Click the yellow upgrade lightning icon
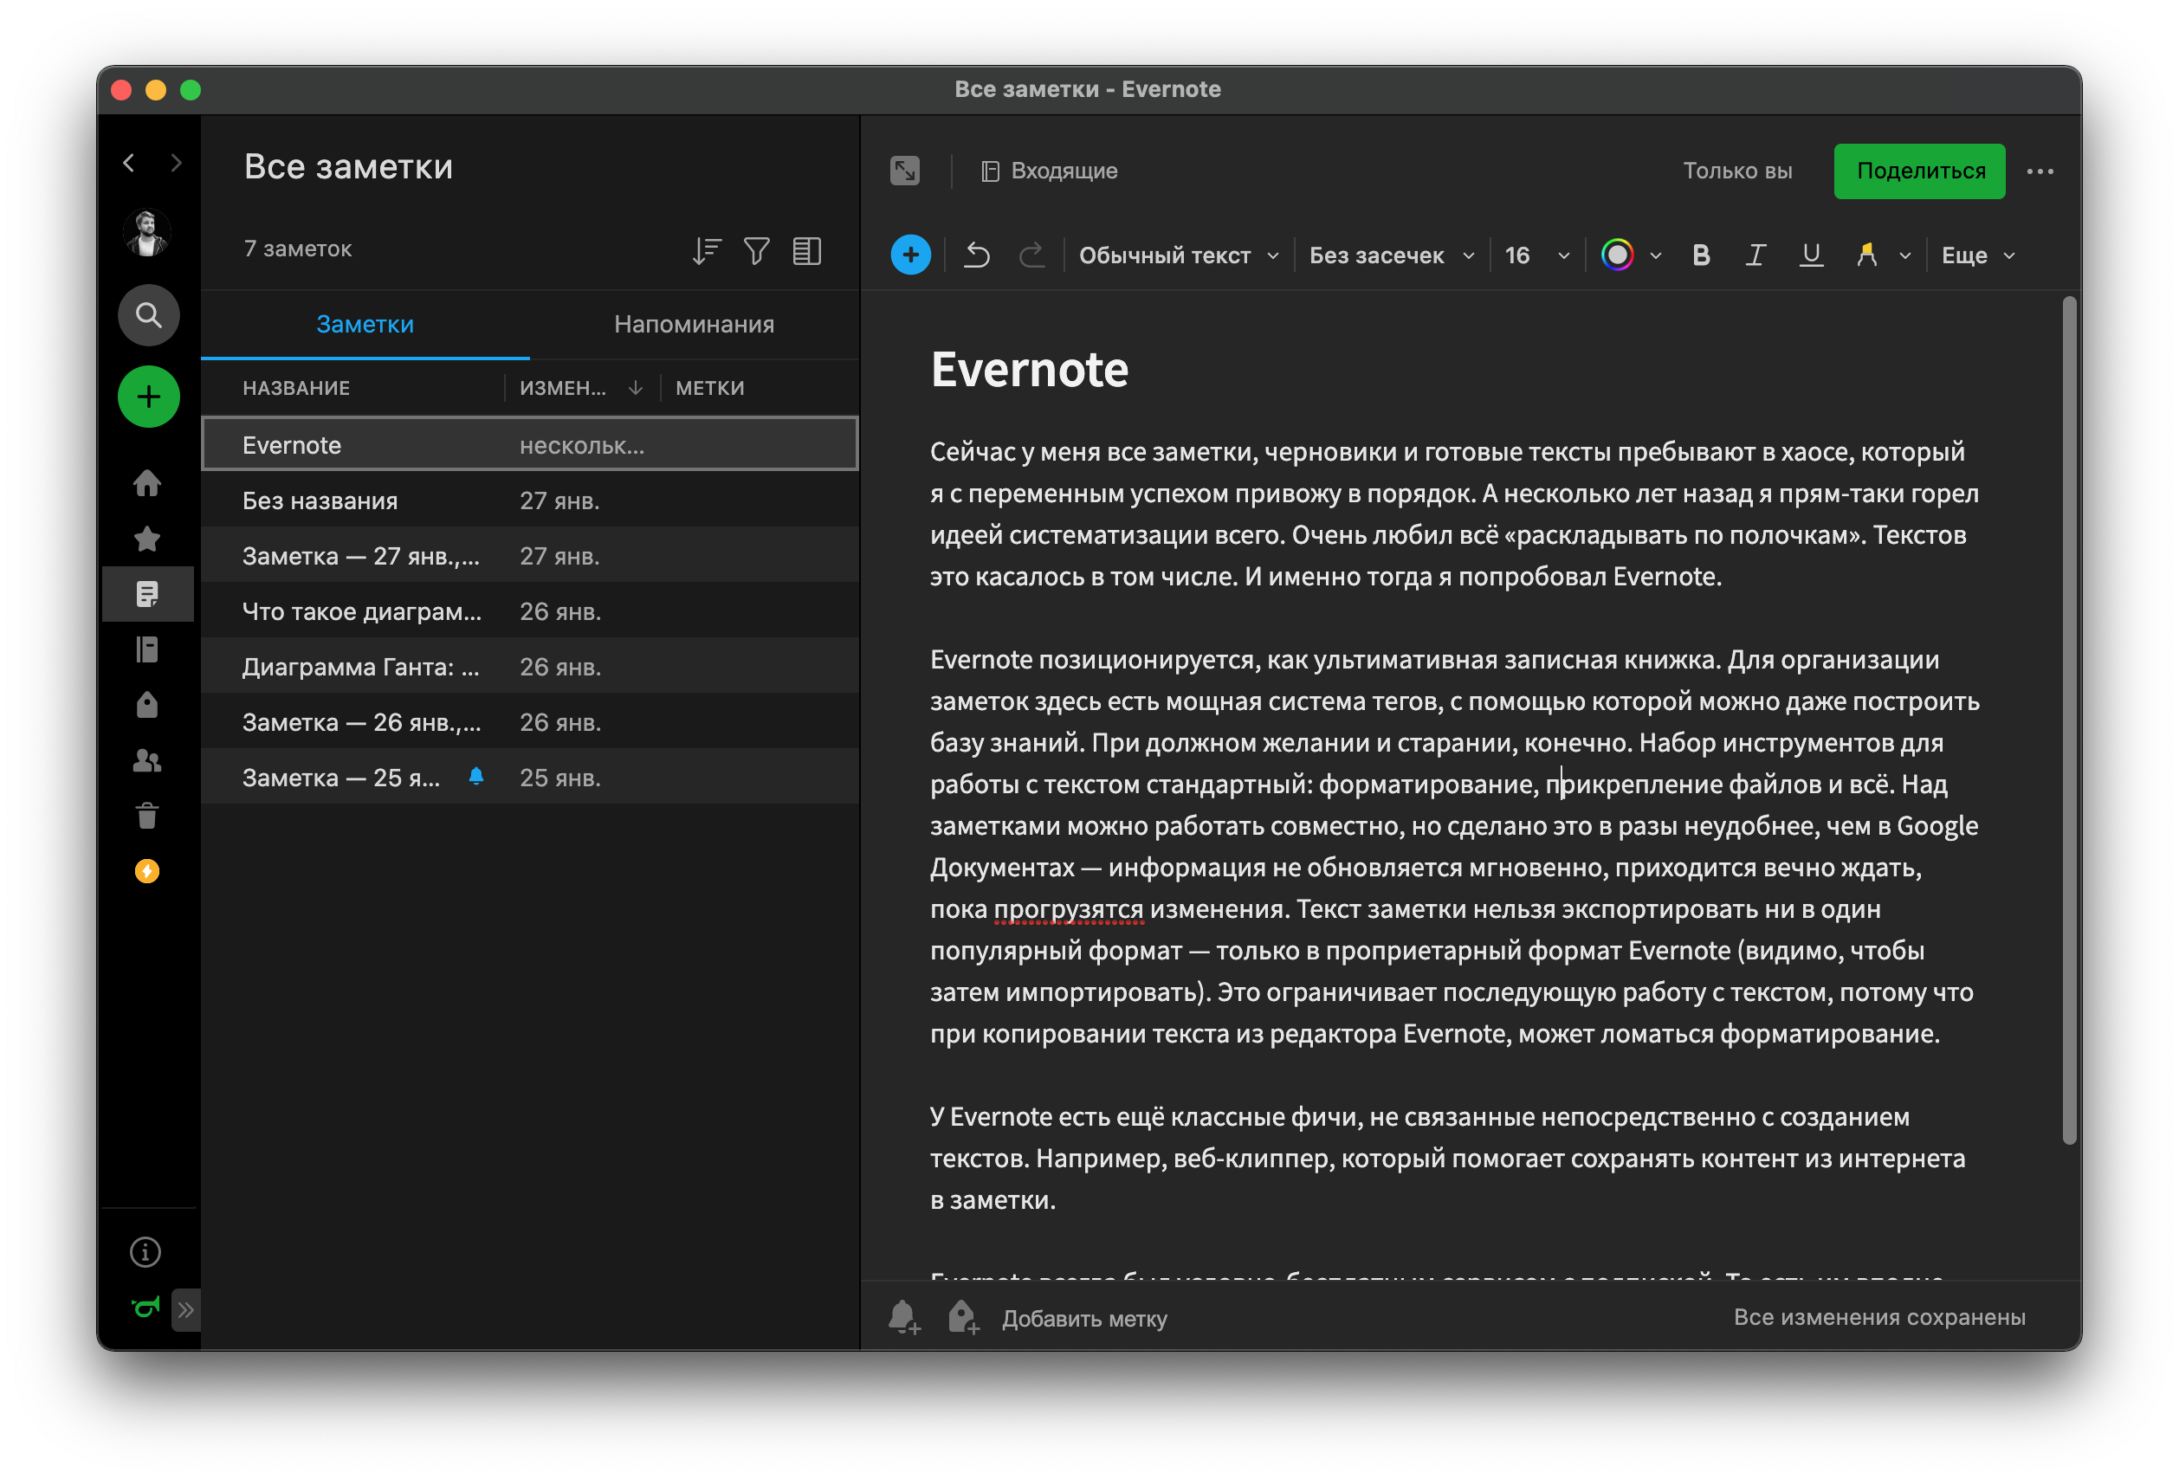This screenshot has height=1479, width=2179. pyautogui.click(x=147, y=871)
